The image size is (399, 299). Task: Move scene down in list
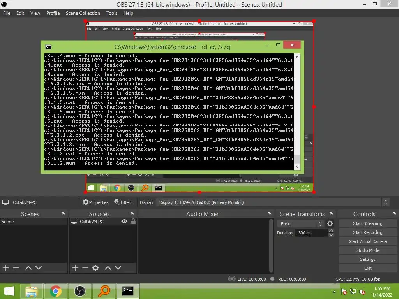coord(39,268)
